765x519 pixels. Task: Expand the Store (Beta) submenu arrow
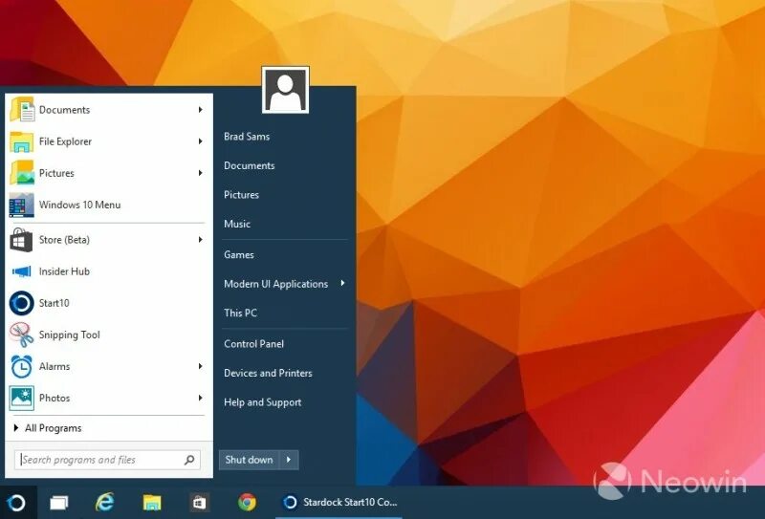pos(200,240)
